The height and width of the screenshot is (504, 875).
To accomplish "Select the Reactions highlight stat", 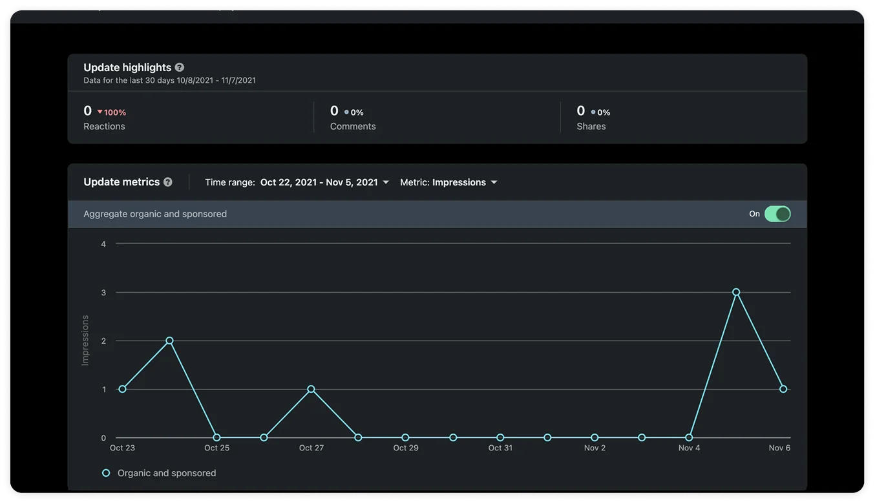I will [104, 118].
